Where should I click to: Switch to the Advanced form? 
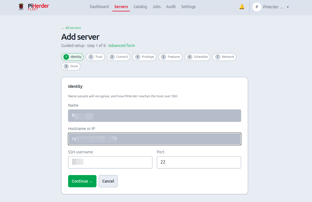(x=122, y=46)
